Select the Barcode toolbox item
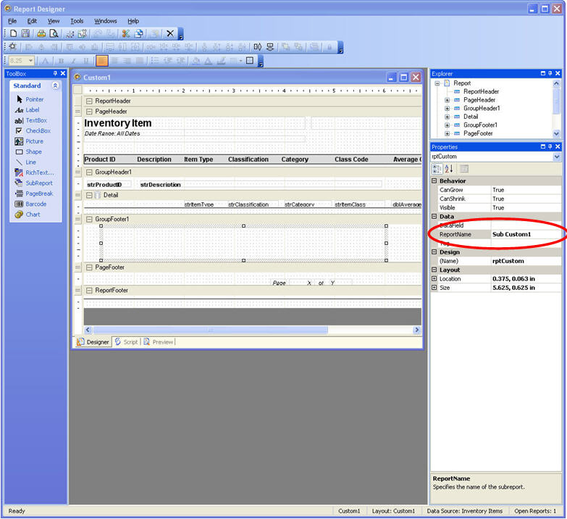The image size is (567, 519). point(35,204)
